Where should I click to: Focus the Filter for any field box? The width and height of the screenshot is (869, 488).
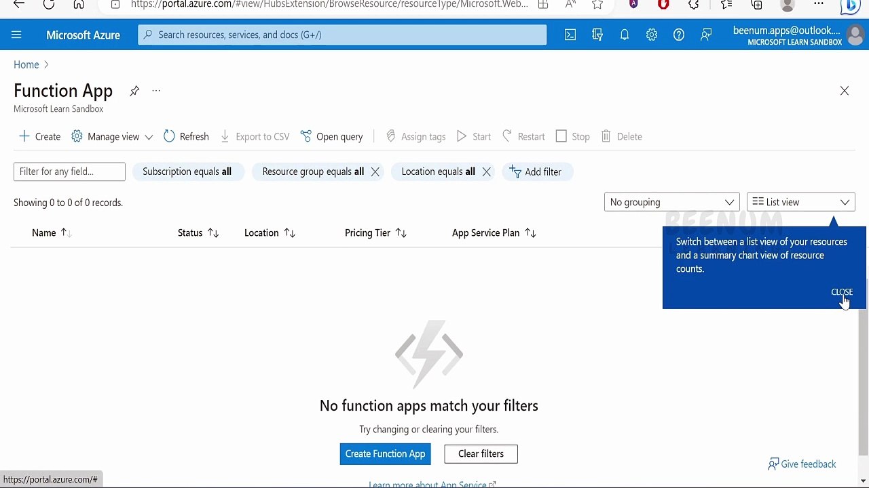pos(69,171)
